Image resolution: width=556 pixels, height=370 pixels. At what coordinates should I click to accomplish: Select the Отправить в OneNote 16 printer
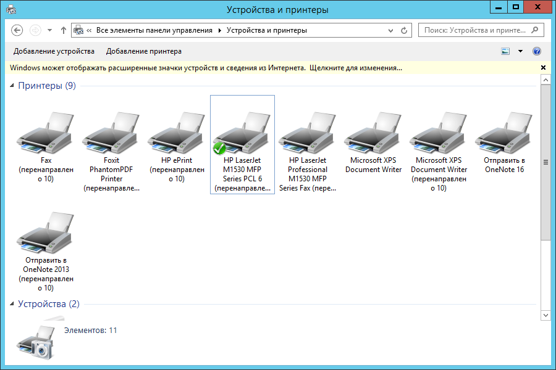[504, 133]
